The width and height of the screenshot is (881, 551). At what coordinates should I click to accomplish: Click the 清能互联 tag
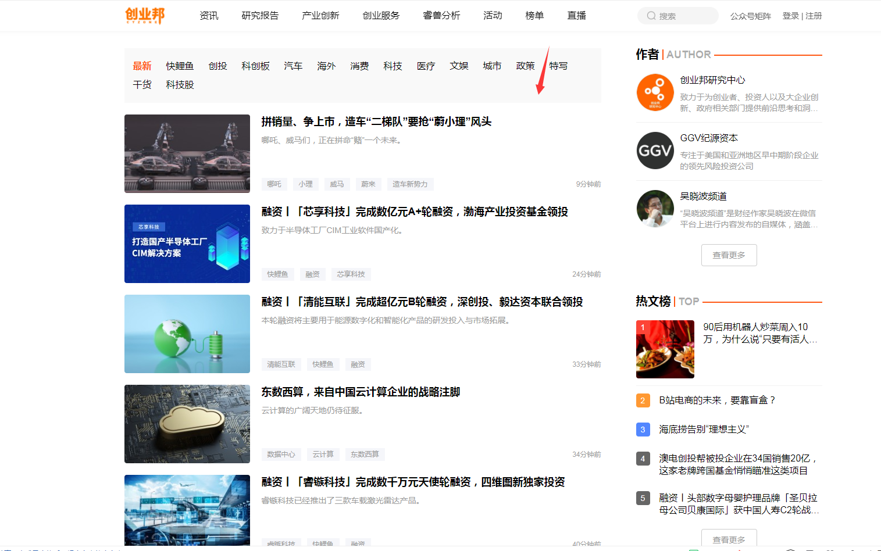coord(281,364)
